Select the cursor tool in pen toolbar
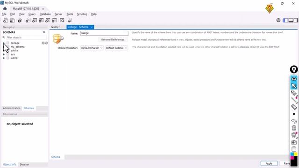This screenshot has width=299, height=168. tap(294, 86)
